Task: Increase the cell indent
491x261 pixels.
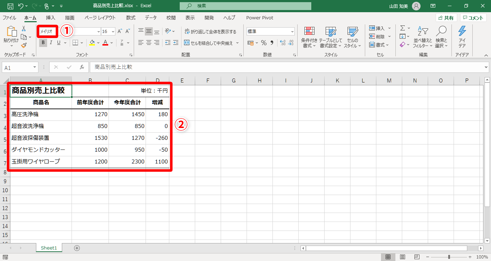Action: (x=176, y=43)
